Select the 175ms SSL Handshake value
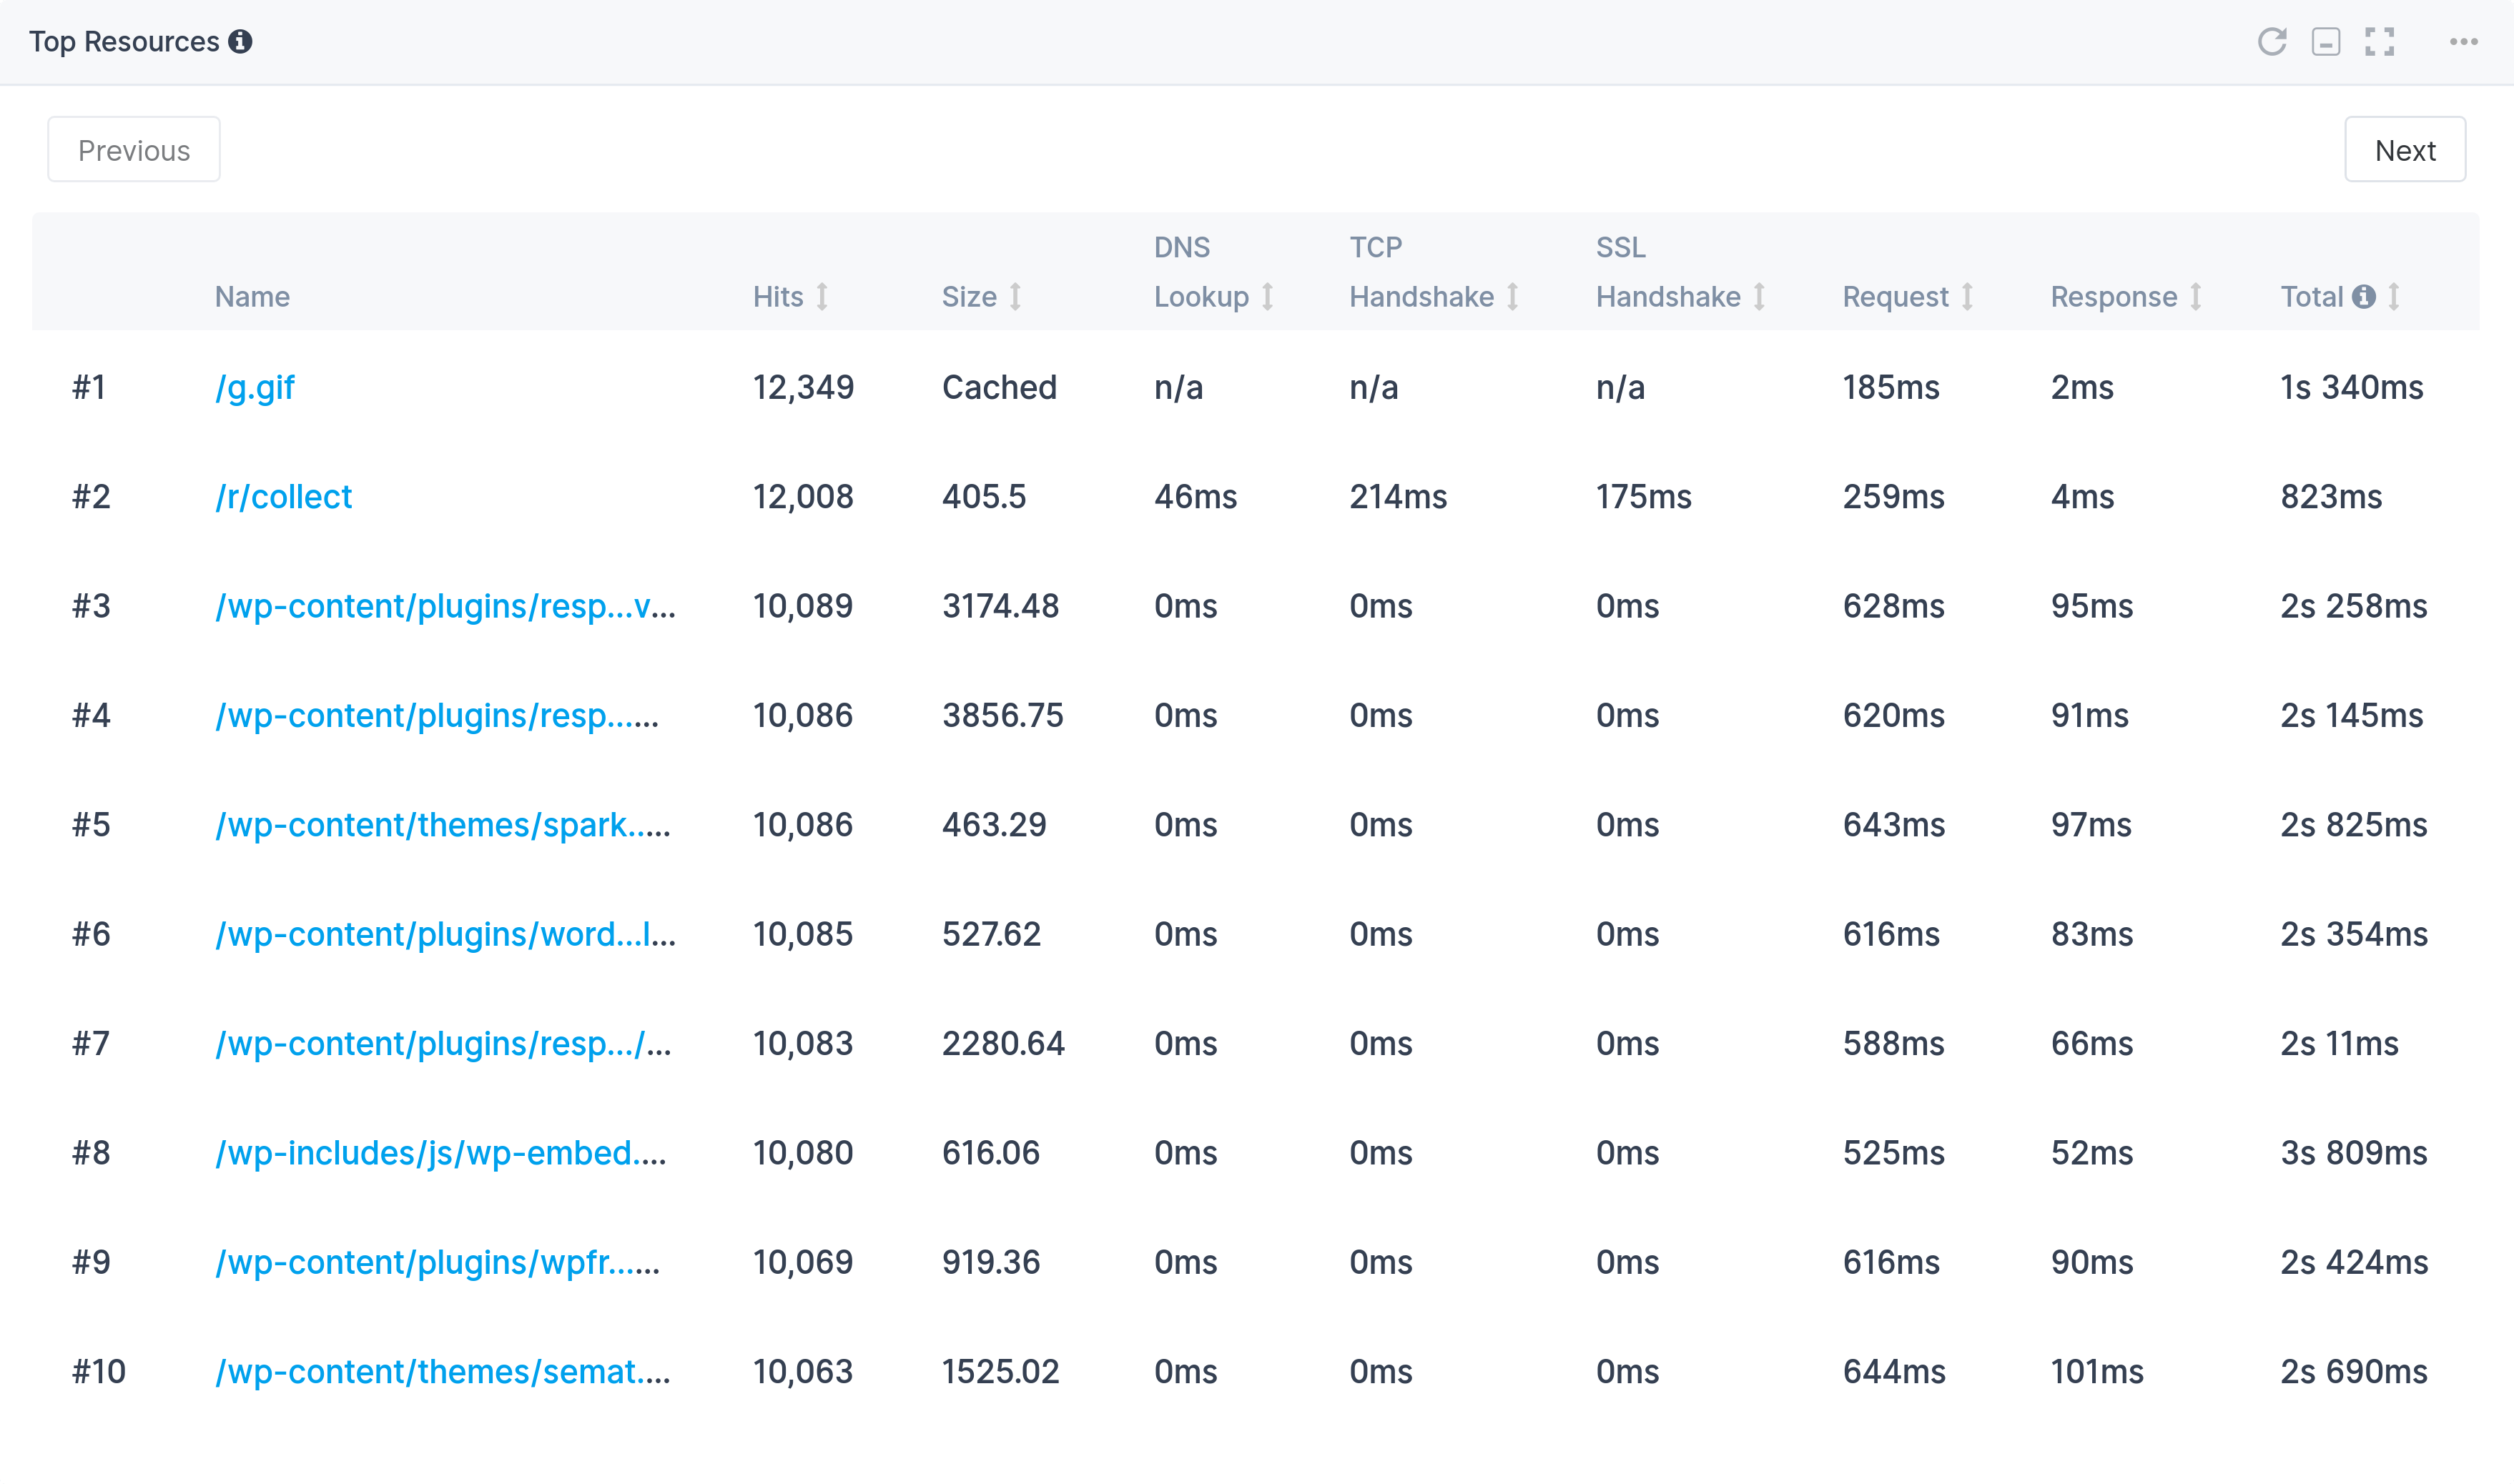Image resolution: width=2514 pixels, height=1484 pixels. [x=1644, y=497]
